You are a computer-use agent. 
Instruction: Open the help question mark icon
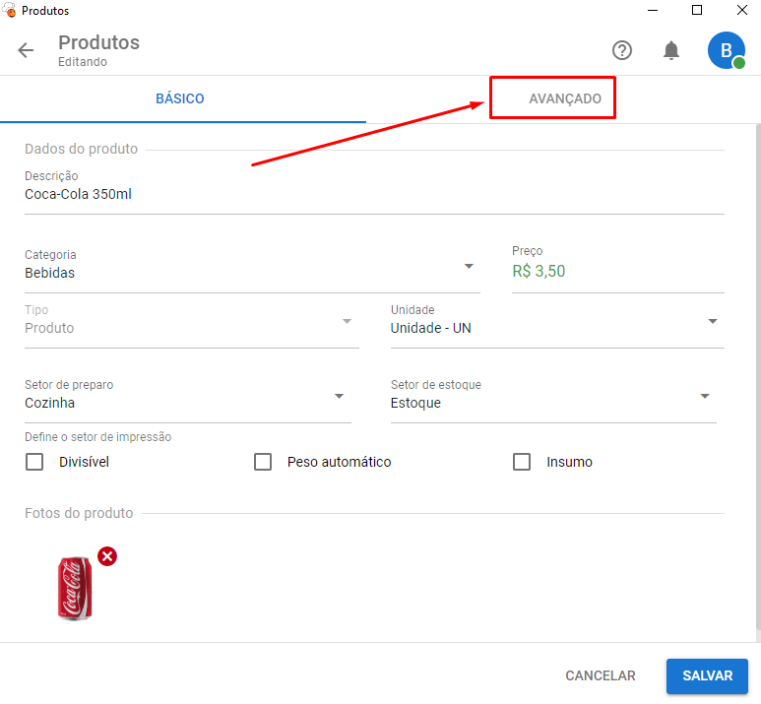coord(622,51)
